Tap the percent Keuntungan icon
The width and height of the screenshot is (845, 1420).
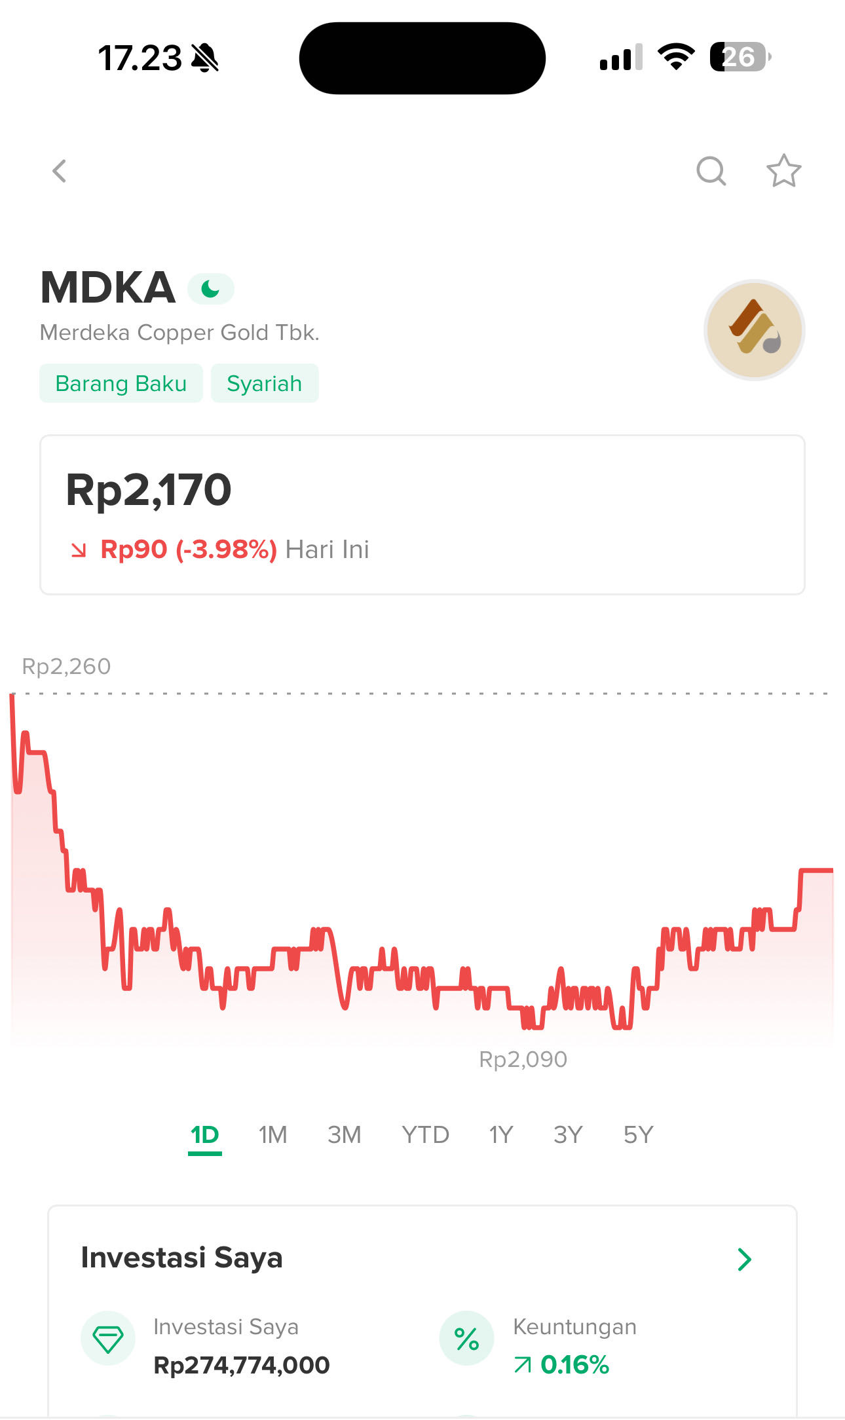pos(466,1339)
